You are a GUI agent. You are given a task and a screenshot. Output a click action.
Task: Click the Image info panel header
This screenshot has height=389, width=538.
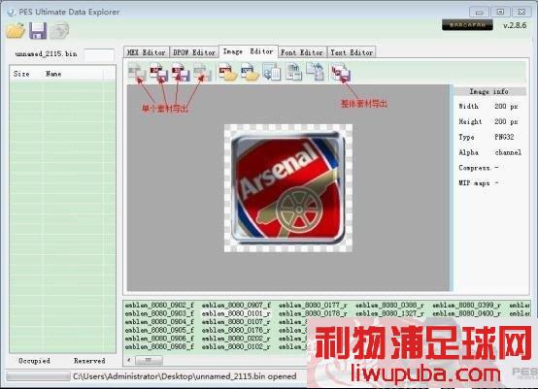tap(489, 91)
